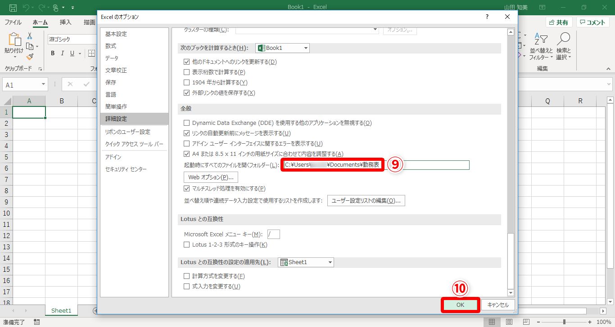The image size is (615, 327).
Task: Click the Format Painter brush icon
Action: pyautogui.click(x=30, y=57)
